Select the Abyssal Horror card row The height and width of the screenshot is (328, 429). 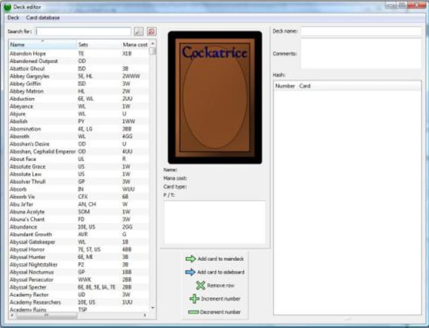point(79,249)
